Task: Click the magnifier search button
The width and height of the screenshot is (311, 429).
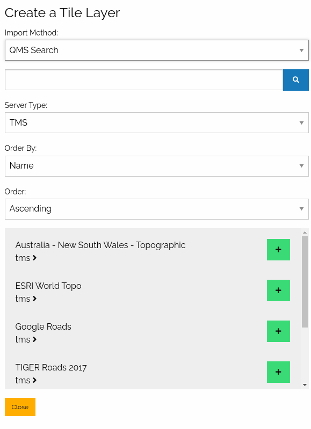Action: (x=295, y=79)
